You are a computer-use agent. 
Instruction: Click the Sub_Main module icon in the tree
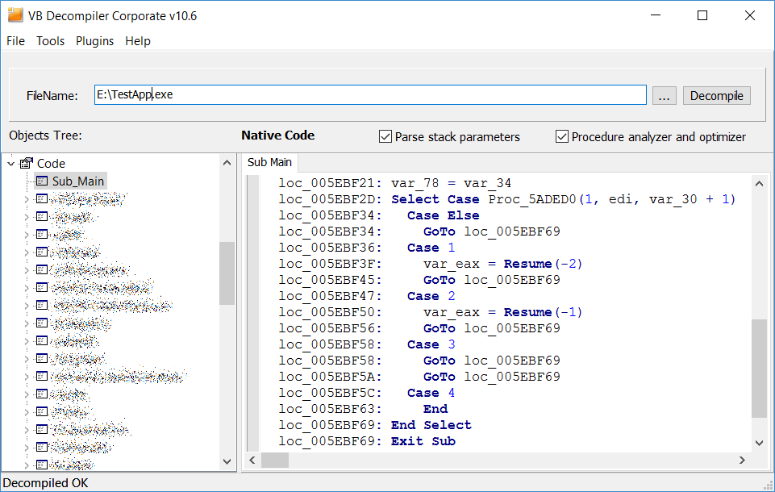click(42, 181)
